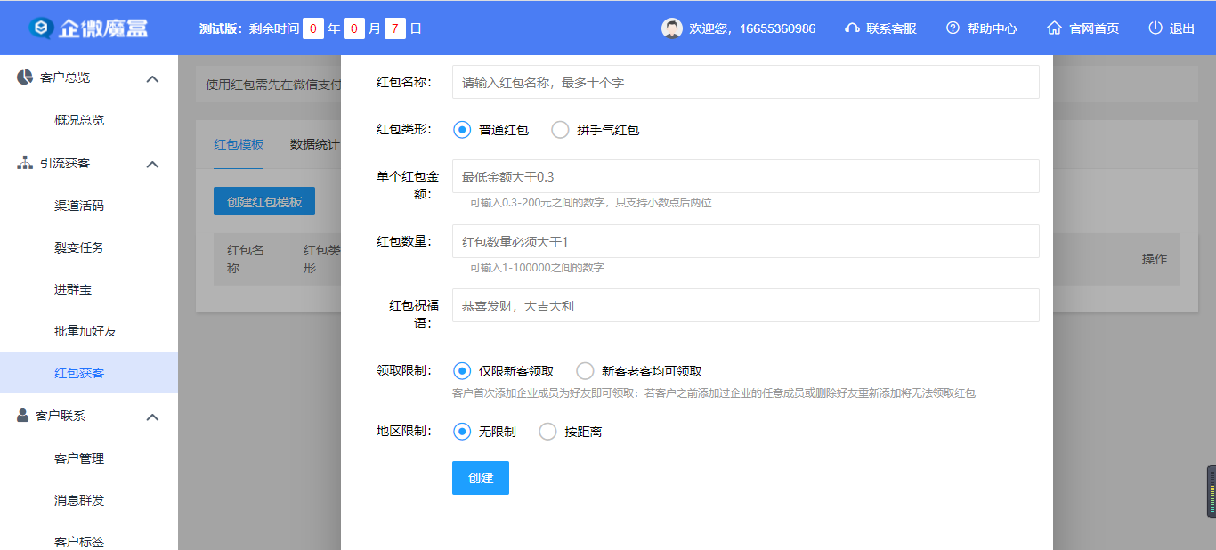Switch to 红包模板 tab
Viewport: 1216px width, 550px height.
(239, 144)
